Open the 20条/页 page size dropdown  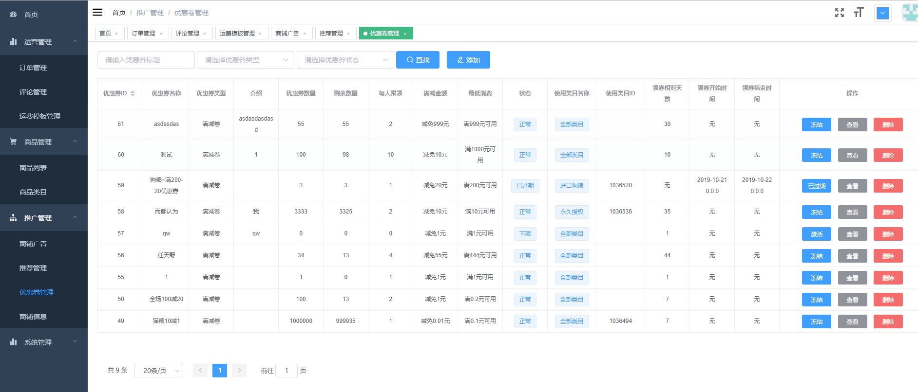pyautogui.click(x=159, y=371)
